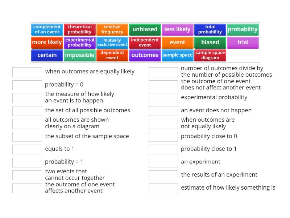The image size is (290, 218).
Task: Click the slot for 'probability close to 0'
Action: [163, 137]
